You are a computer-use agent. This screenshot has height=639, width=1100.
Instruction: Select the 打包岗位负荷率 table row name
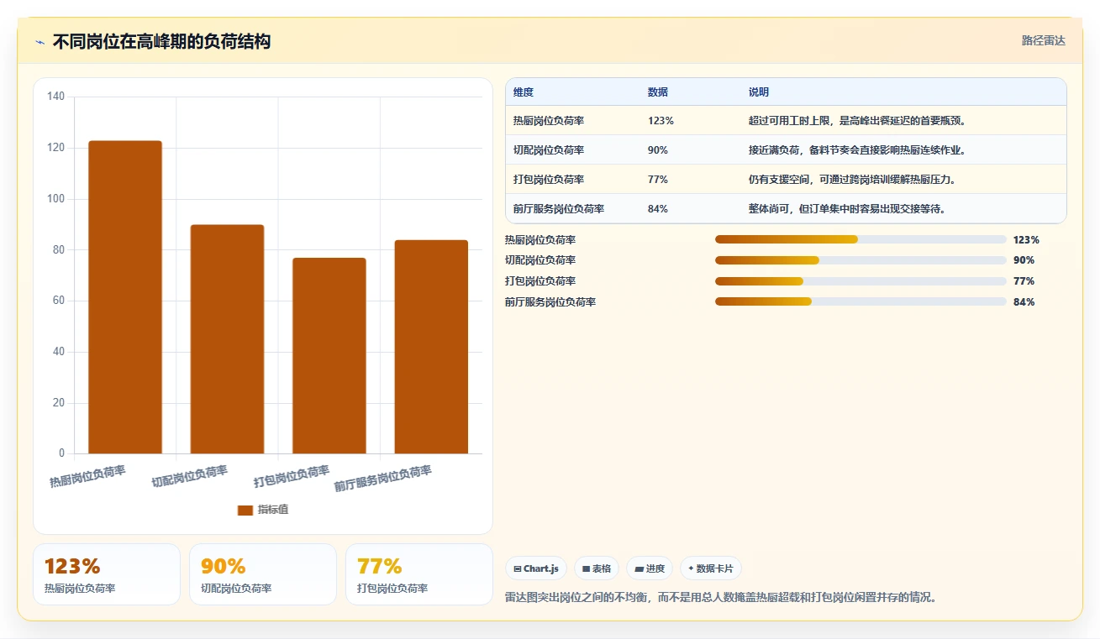tap(549, 180)
